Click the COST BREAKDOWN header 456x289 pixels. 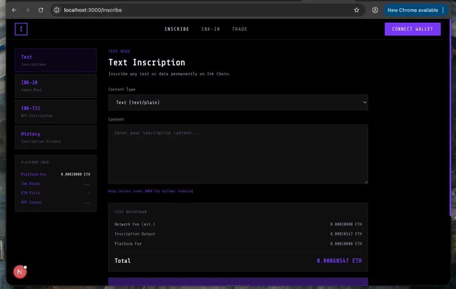click(x=131, y=212)
